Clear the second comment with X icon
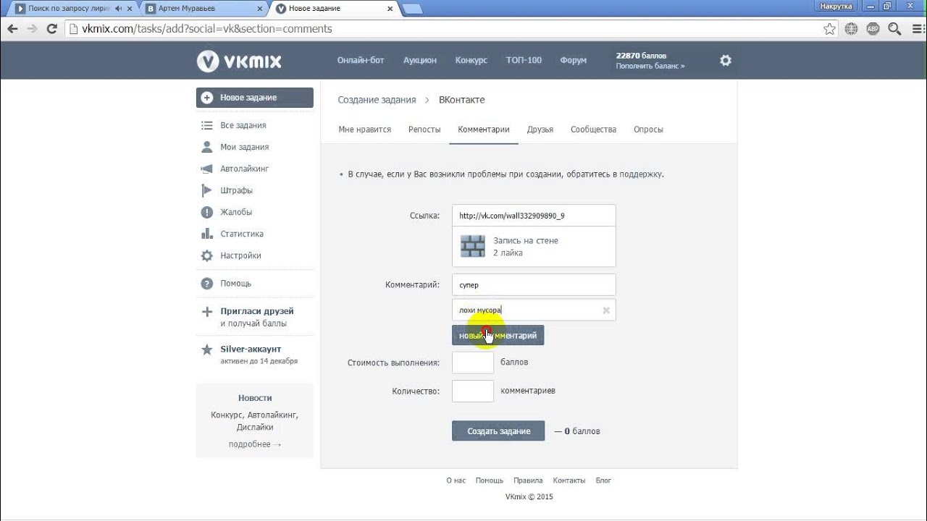This screenshot has height=521, width=927. 606,310
